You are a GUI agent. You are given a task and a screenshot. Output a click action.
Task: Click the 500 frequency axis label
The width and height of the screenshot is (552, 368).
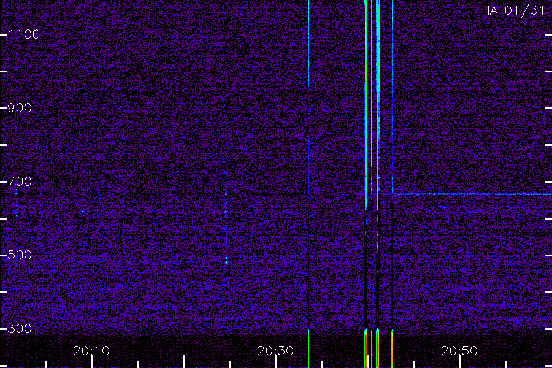pos(20,255)
